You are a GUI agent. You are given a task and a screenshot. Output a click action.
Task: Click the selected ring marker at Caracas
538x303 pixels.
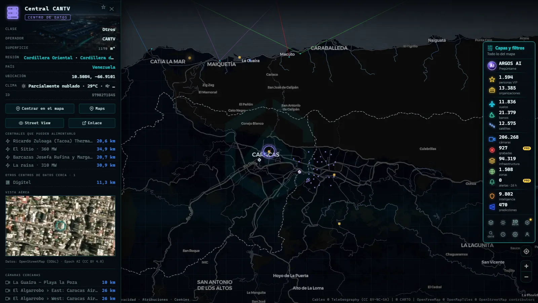269,151
